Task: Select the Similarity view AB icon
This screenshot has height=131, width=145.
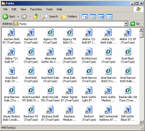Action: (101, 17)
